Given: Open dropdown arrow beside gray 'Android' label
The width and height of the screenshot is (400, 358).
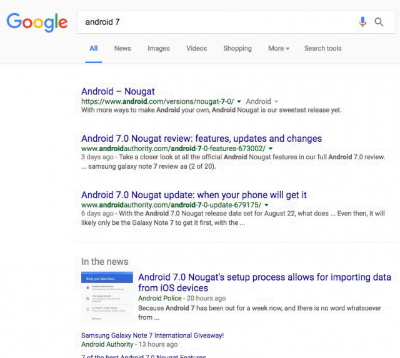Looking at the screenshot, I should tap(276, 101).
